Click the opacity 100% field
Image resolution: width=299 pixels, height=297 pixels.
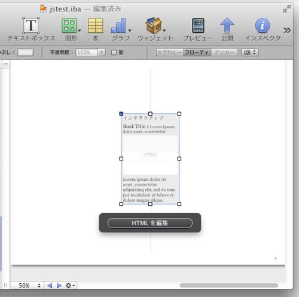[x=87, y=53]
